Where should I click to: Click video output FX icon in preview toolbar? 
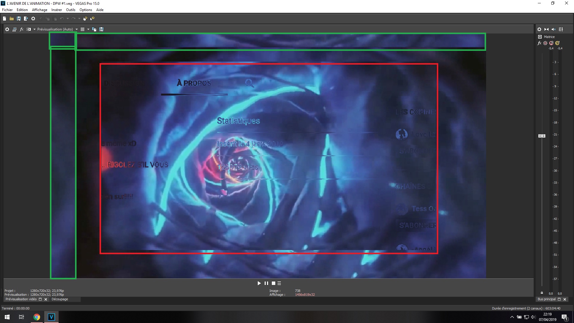coord(22,29)
